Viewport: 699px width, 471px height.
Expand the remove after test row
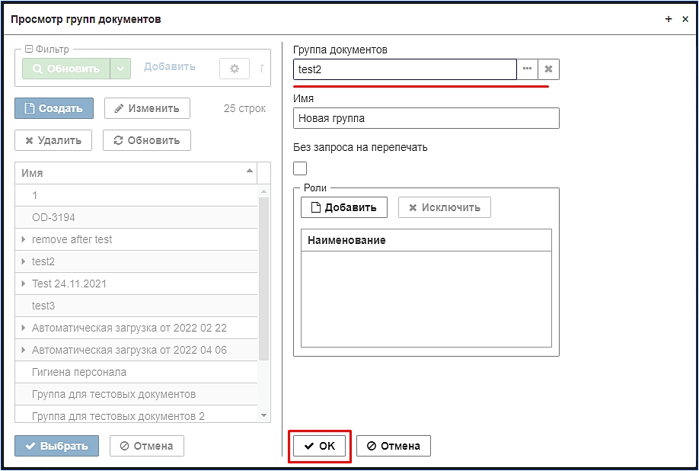click(24, 239)
